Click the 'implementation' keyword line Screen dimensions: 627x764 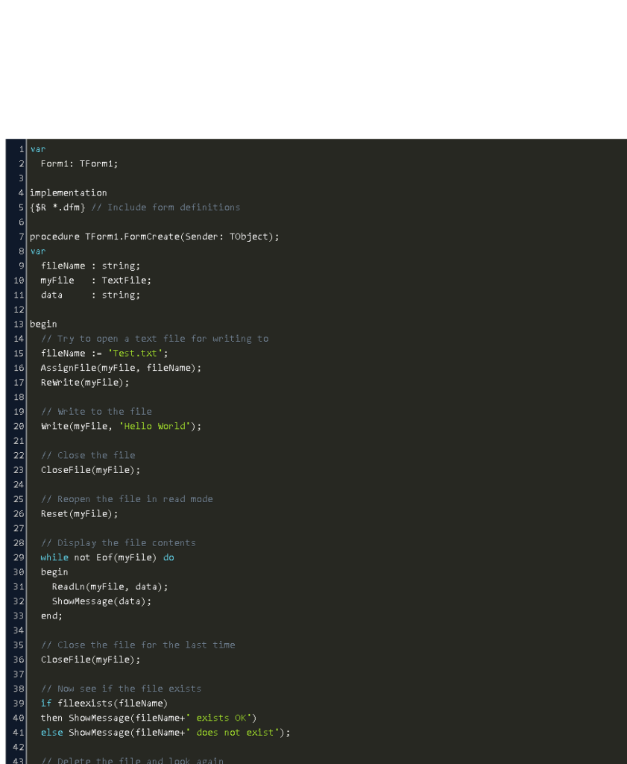point(68,193)
